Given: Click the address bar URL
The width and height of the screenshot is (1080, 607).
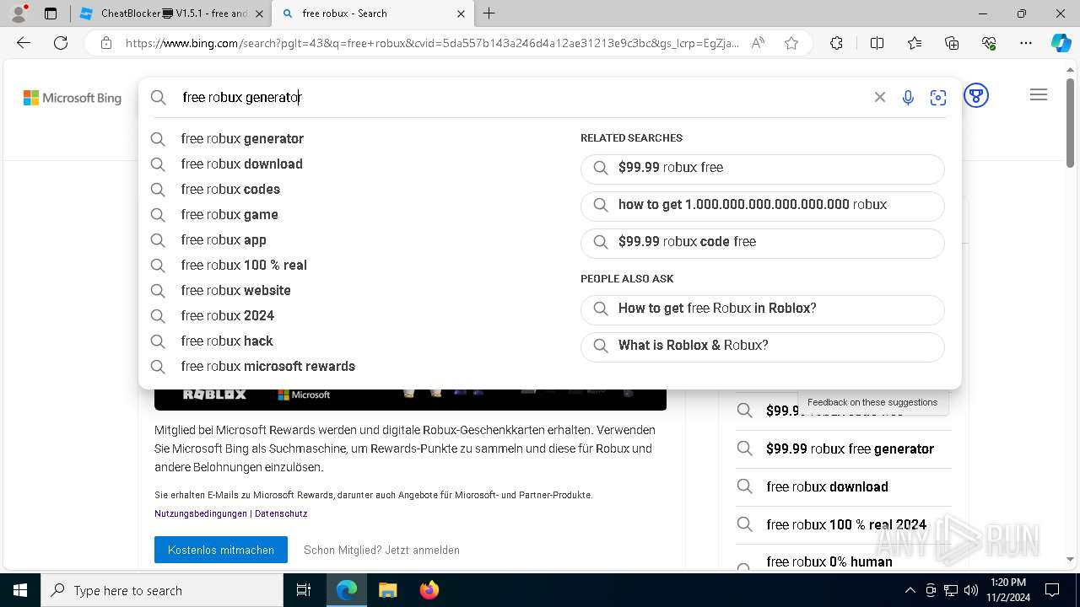Looking at the screenshot, I should (x=432, y=43).
